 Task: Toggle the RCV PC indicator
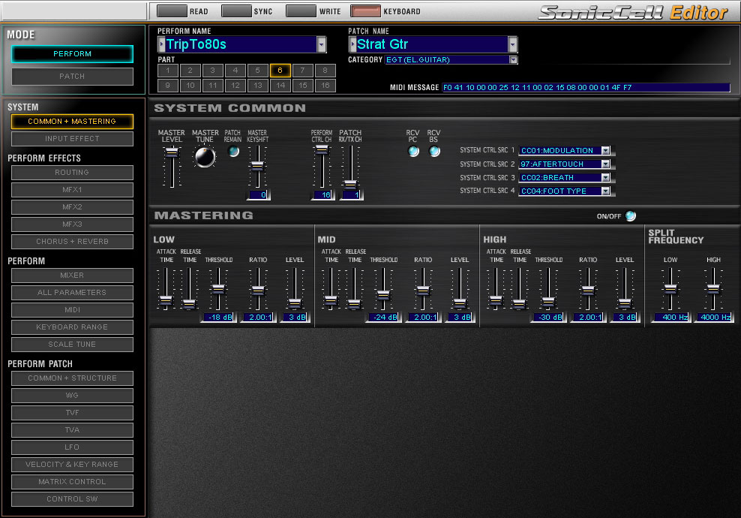tap(413, 152)
